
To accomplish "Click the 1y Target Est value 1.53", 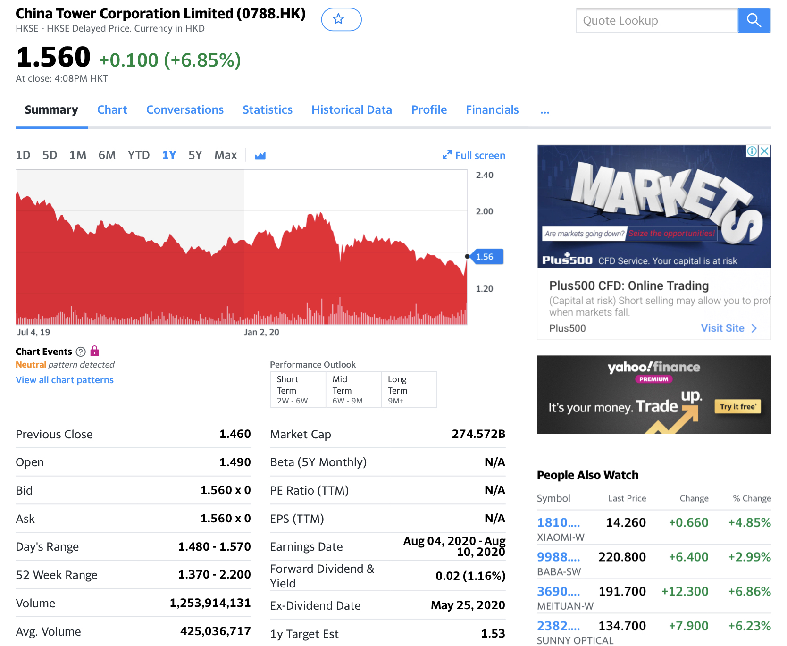I will 493,634.
